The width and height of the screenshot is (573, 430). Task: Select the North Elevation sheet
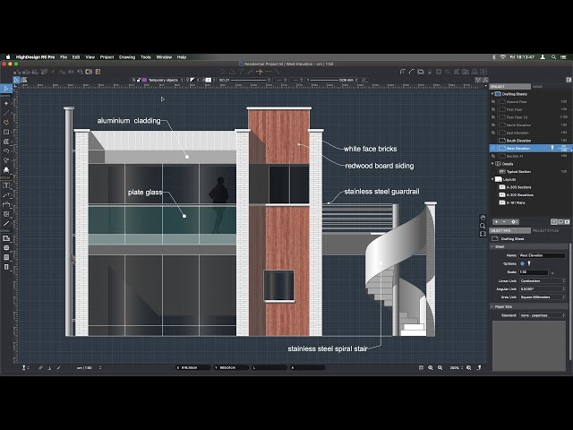(518, 125)
